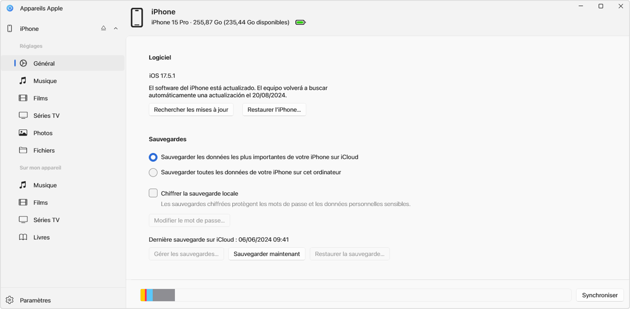Open Films under Sur mon appareil

coord(63,203)
